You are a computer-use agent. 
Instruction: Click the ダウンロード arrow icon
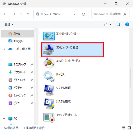(x=10, y=72)
